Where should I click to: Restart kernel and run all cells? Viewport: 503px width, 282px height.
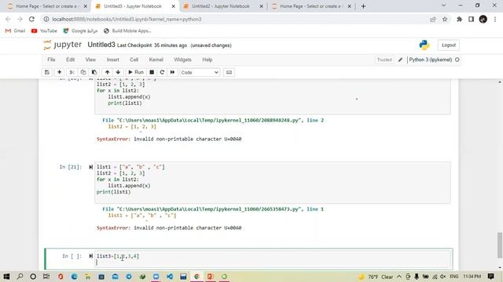(173, 72)
